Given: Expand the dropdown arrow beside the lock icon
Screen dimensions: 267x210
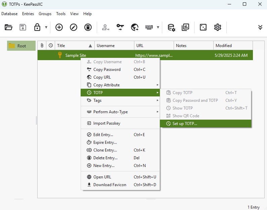Looking at the screenshot, I should click(x=46, y=28).
